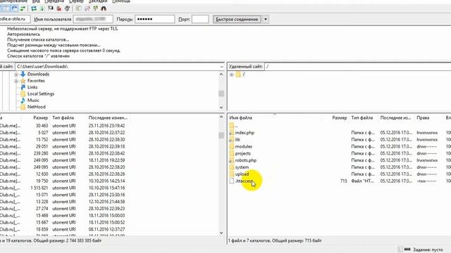
Task: Cancel the current operation toolbar icon
Action: (x=51, y=8)
